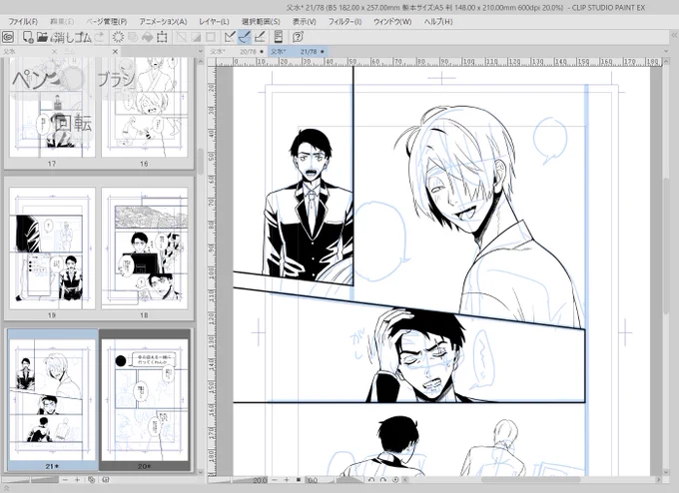The image size is (679, 493).
Task: Click the page manager thumbnail zoom slider
Action: pyautogui.click(x=29, y=480)
